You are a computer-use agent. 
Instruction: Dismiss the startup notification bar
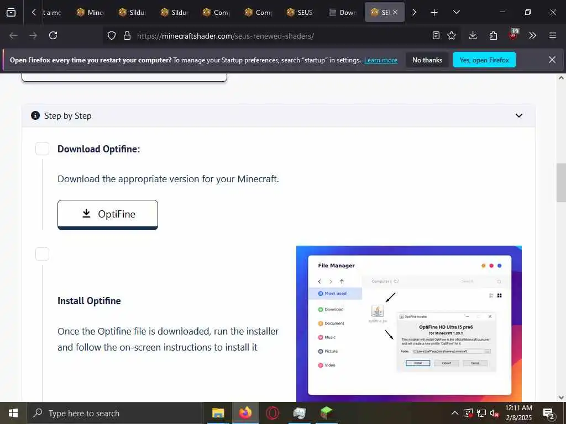(552, 60)
